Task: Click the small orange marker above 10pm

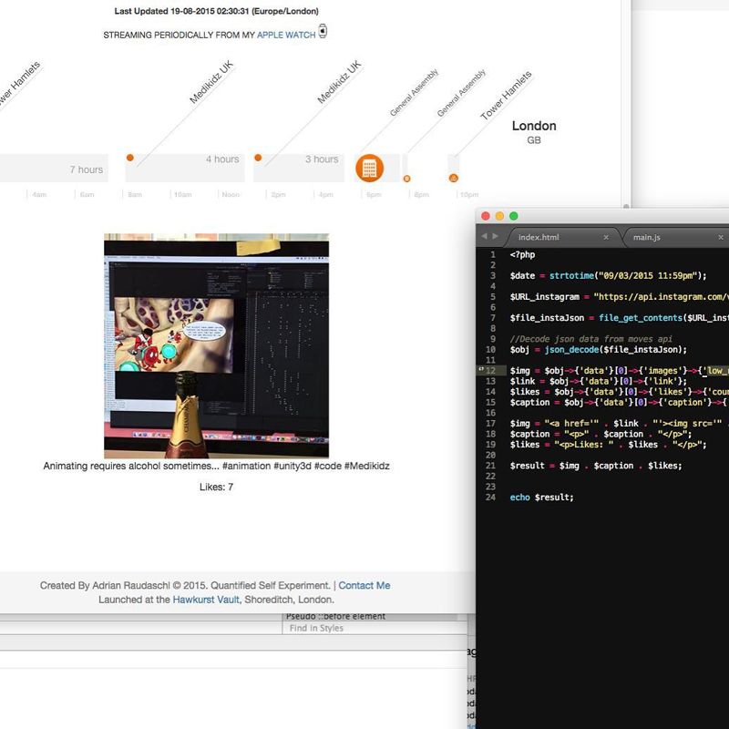Action: (453, 177)
